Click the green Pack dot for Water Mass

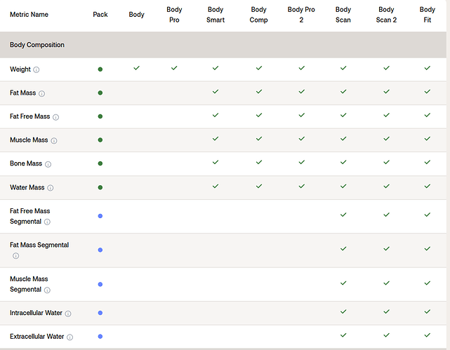(x=100, y=187)
